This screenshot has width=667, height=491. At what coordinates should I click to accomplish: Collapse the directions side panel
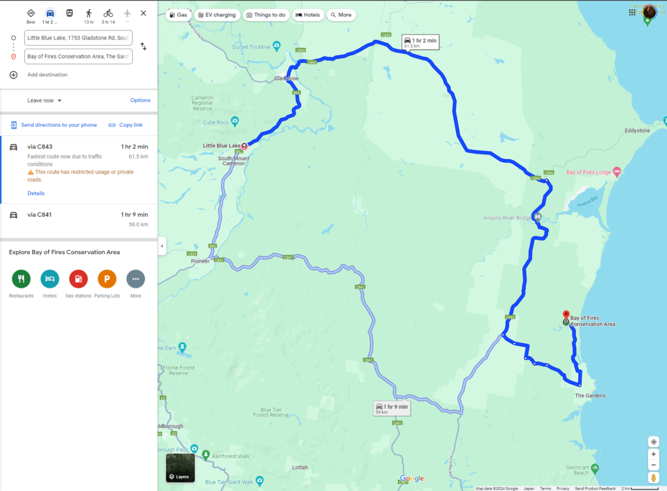tap(162, 246)
